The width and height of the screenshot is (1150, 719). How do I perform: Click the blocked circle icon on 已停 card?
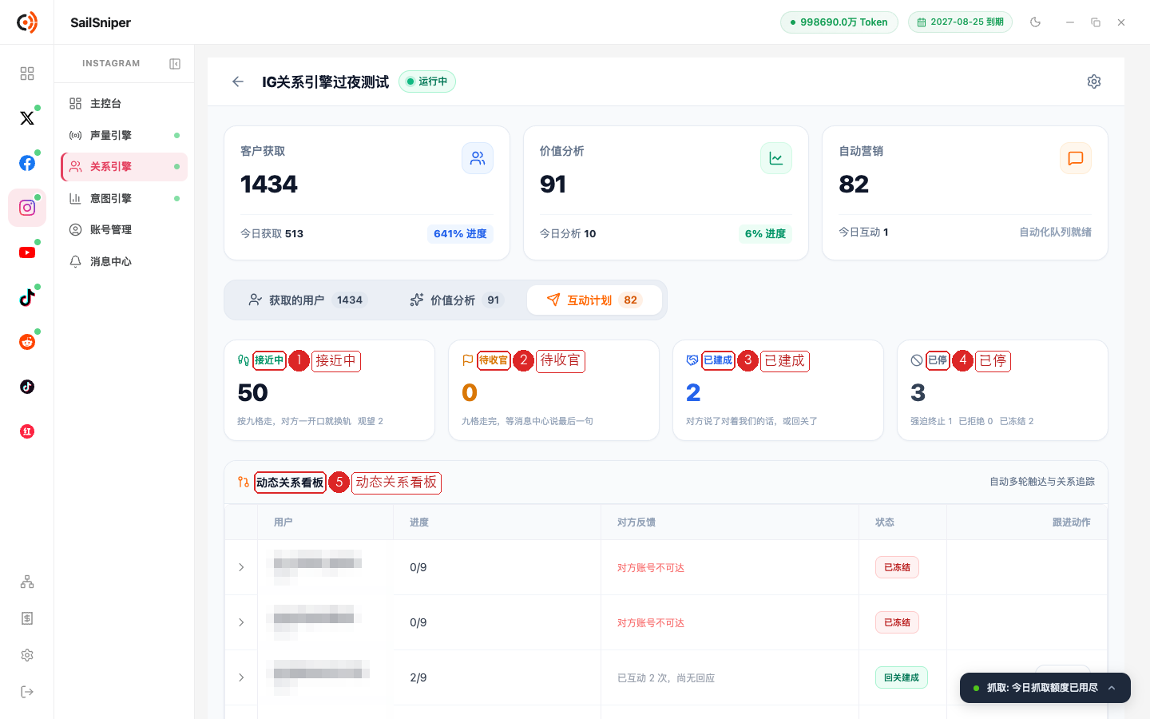[917, 360]
